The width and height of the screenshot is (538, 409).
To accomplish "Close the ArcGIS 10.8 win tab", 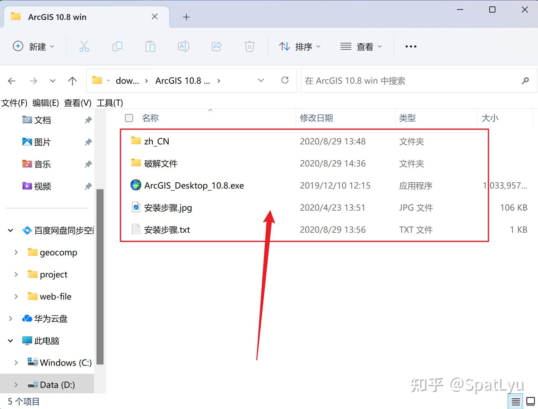I will (155, 17).
